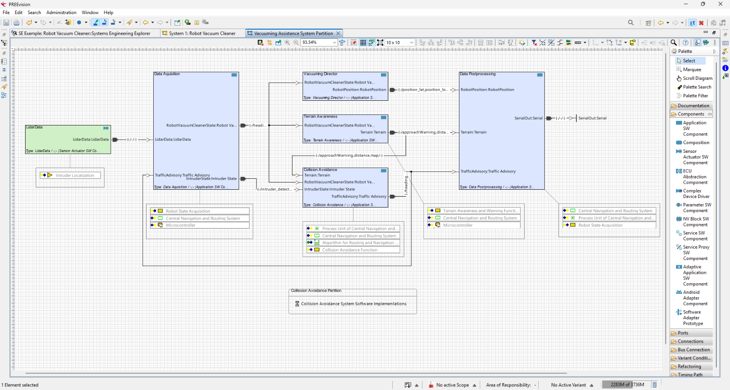Click the blue help question mark icon
This screenshot has width=730, height=390.
[686, 42]
